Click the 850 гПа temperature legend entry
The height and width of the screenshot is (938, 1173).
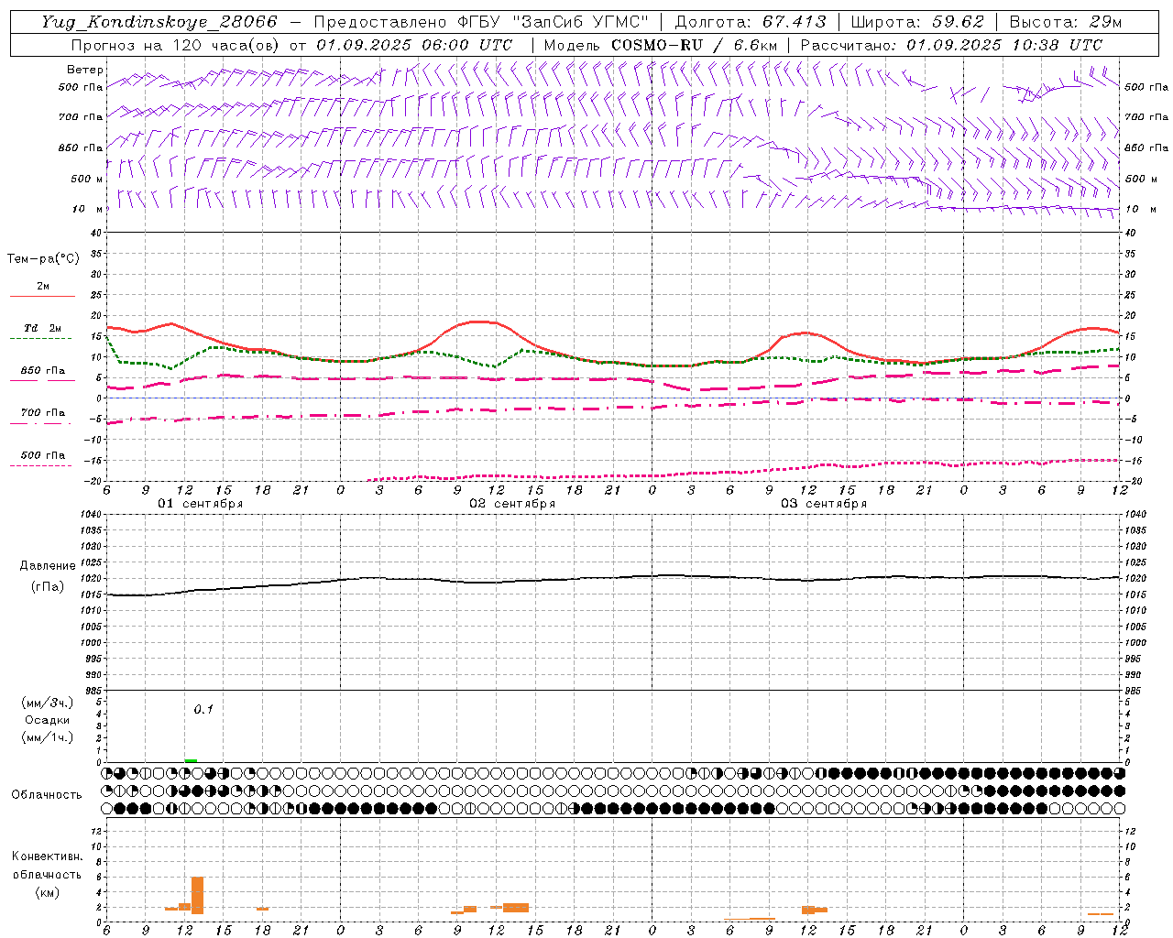coord(42,371)
